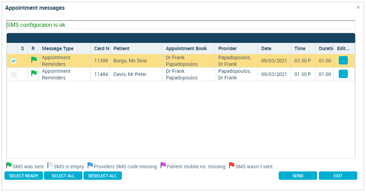Sort by Date column header
Image resolution: width=366 pixels, height=193 pixels.
click(x=274, y=48)
